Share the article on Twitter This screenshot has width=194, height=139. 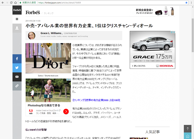(17, 68)
